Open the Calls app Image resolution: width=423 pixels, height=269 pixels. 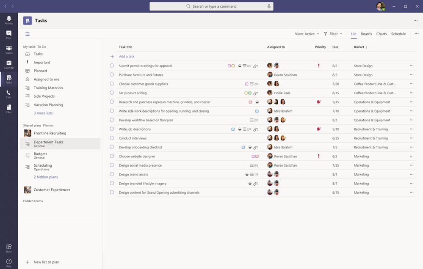(8, 93)
